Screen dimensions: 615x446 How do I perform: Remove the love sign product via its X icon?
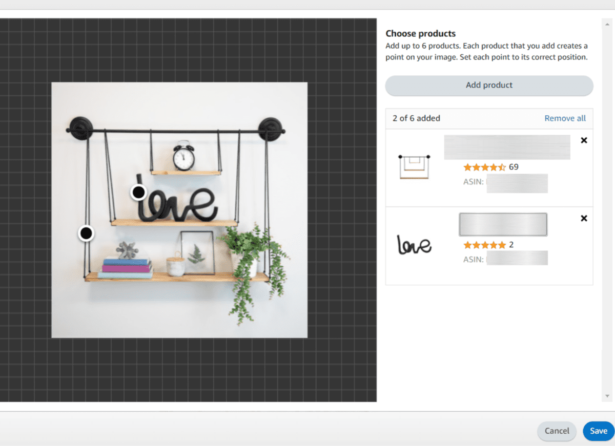tap(584, 218)
